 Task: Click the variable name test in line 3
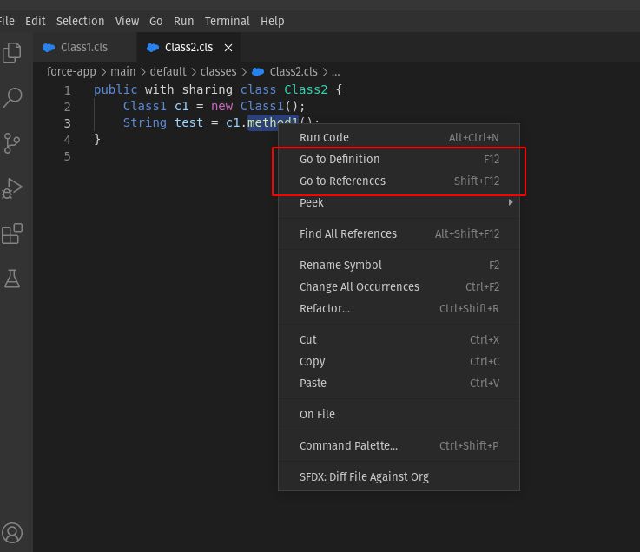tap(188, 122)
